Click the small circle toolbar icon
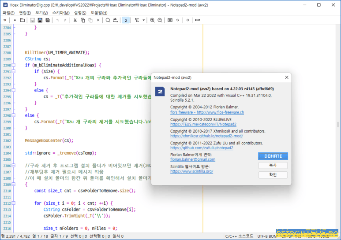The image size is (341, 240). click(187, 20)
